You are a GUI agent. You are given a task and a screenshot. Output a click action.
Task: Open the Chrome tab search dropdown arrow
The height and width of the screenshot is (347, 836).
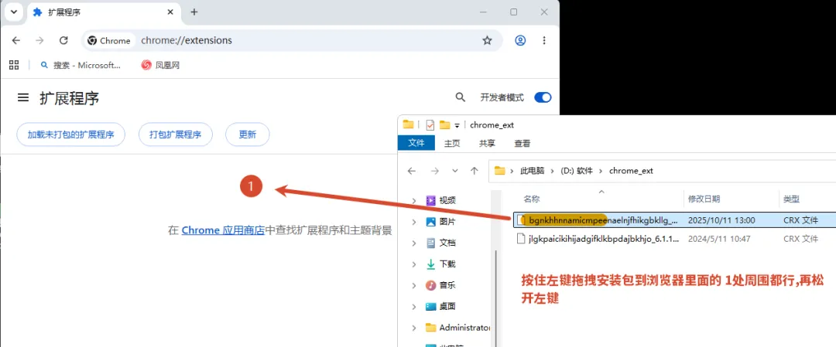tap(15, 12)
